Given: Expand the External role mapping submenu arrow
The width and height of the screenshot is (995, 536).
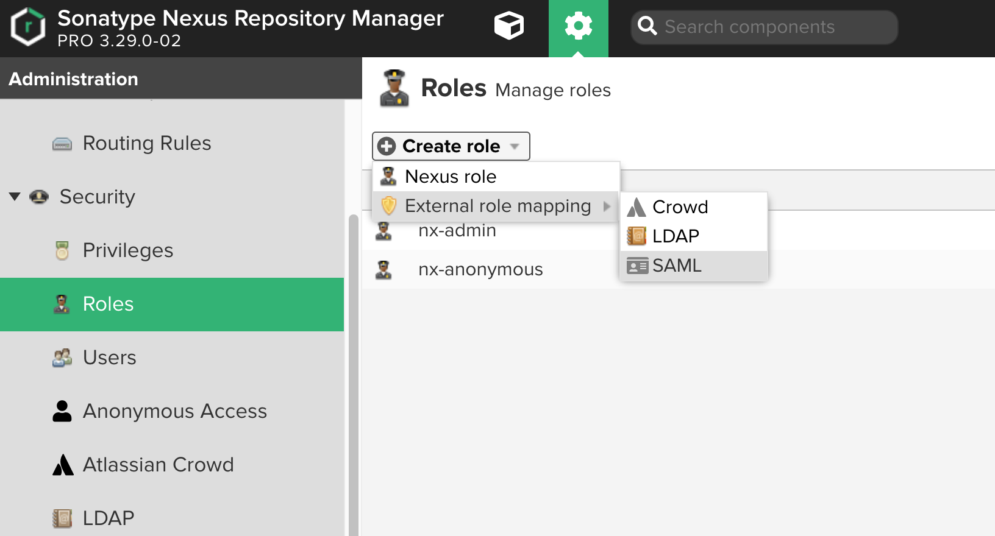Looking at the screenshot, I should (607, 206).
